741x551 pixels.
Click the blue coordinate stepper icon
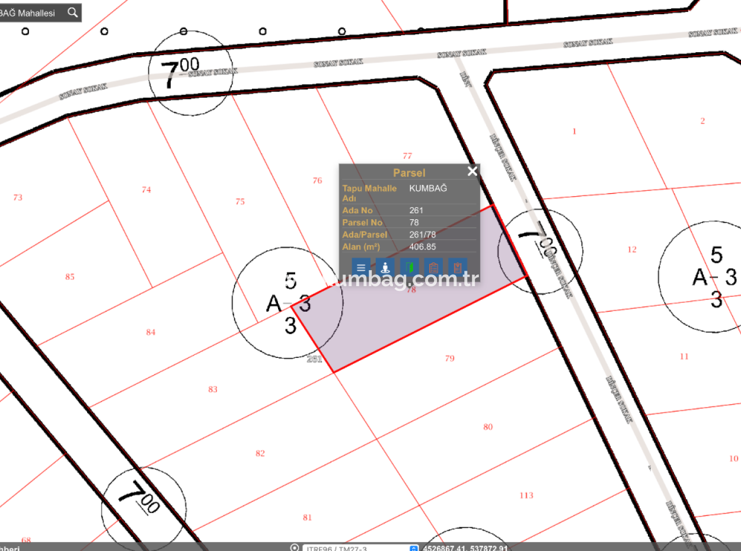(x=414, y=548)
